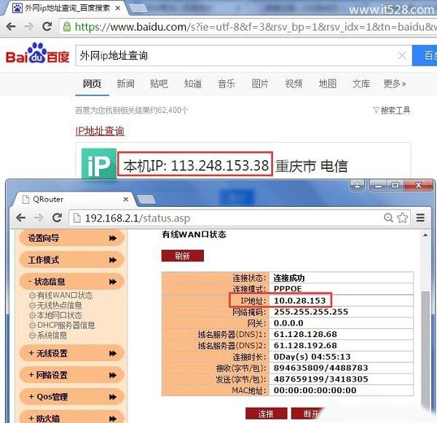Close the 外网ip地址查询 Baidu tab
Screen dimensions: 437x423
click(x=118, y=8)
